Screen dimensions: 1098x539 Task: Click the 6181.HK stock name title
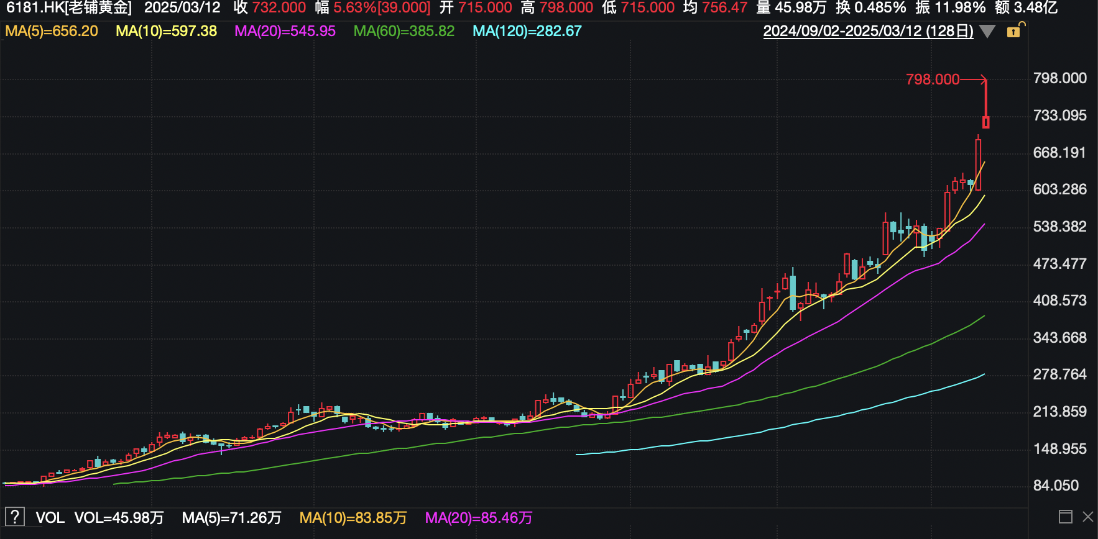point(68,8)
